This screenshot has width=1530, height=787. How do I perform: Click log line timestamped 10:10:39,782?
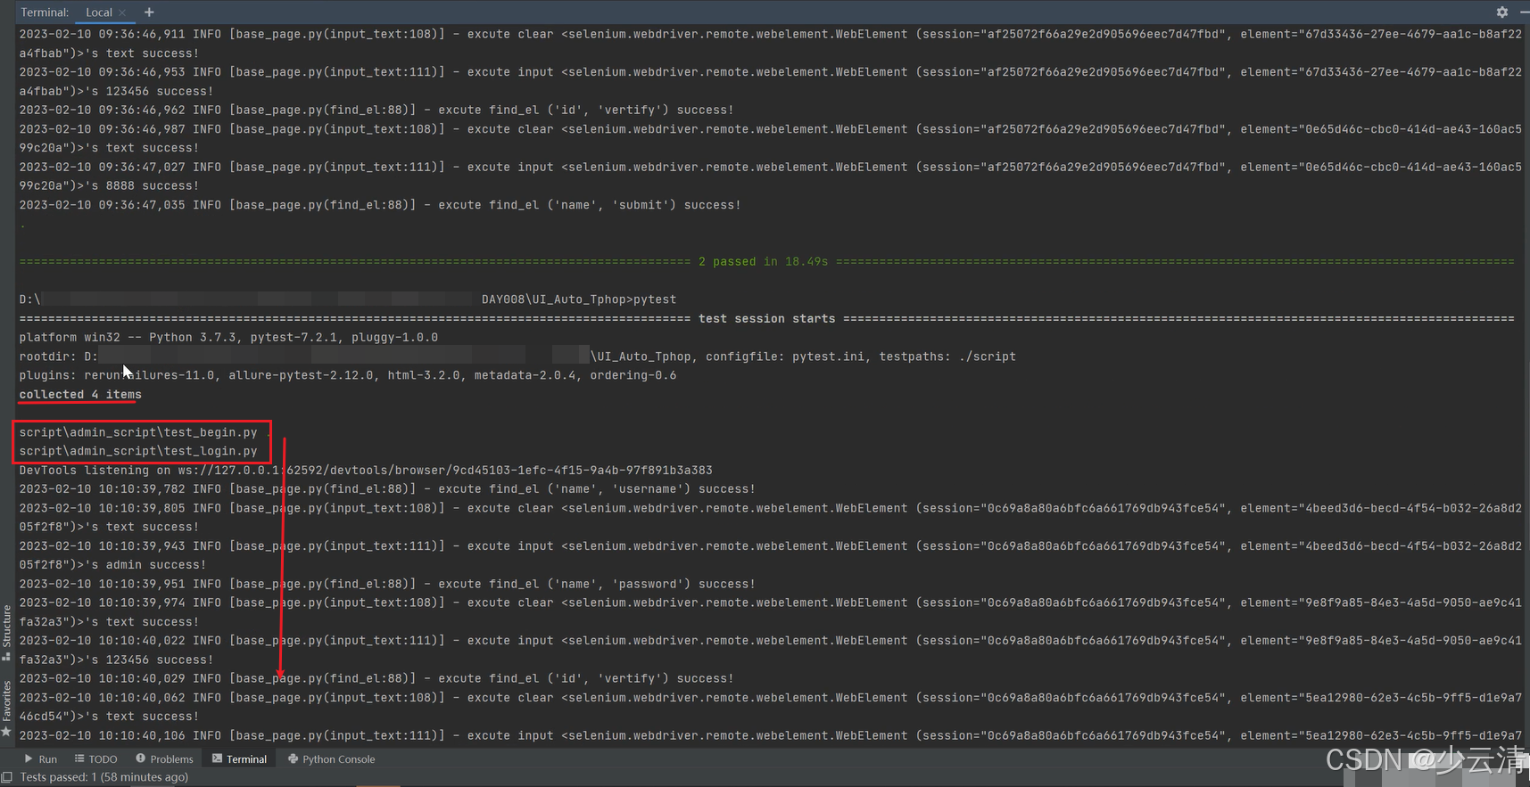(x=387, y=488)
